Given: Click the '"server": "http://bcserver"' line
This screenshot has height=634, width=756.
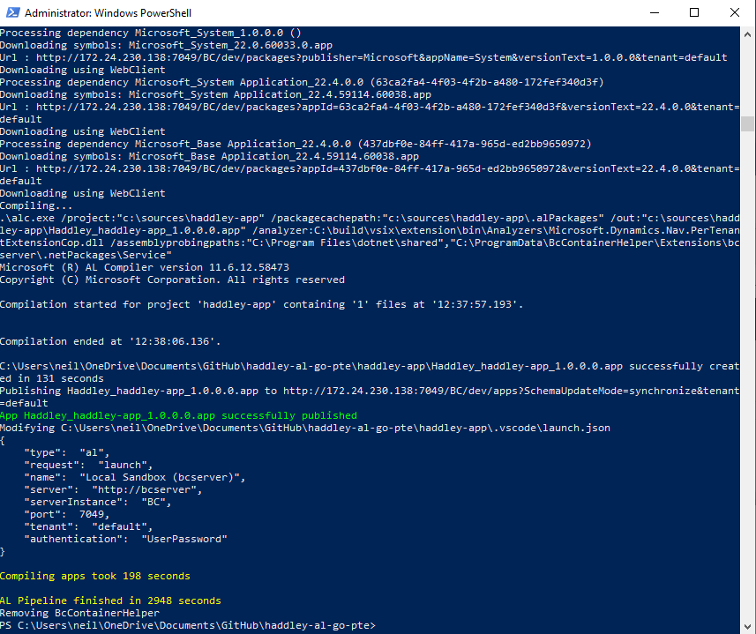Looking at the screenshot, I should 113,489.
